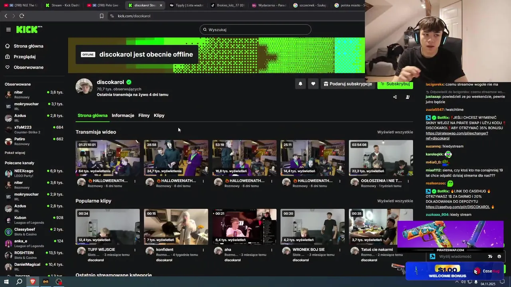Go back in browser history
The height and width of the screenshot is (287, 511).
pyautogui.click(x=6, y=16)
